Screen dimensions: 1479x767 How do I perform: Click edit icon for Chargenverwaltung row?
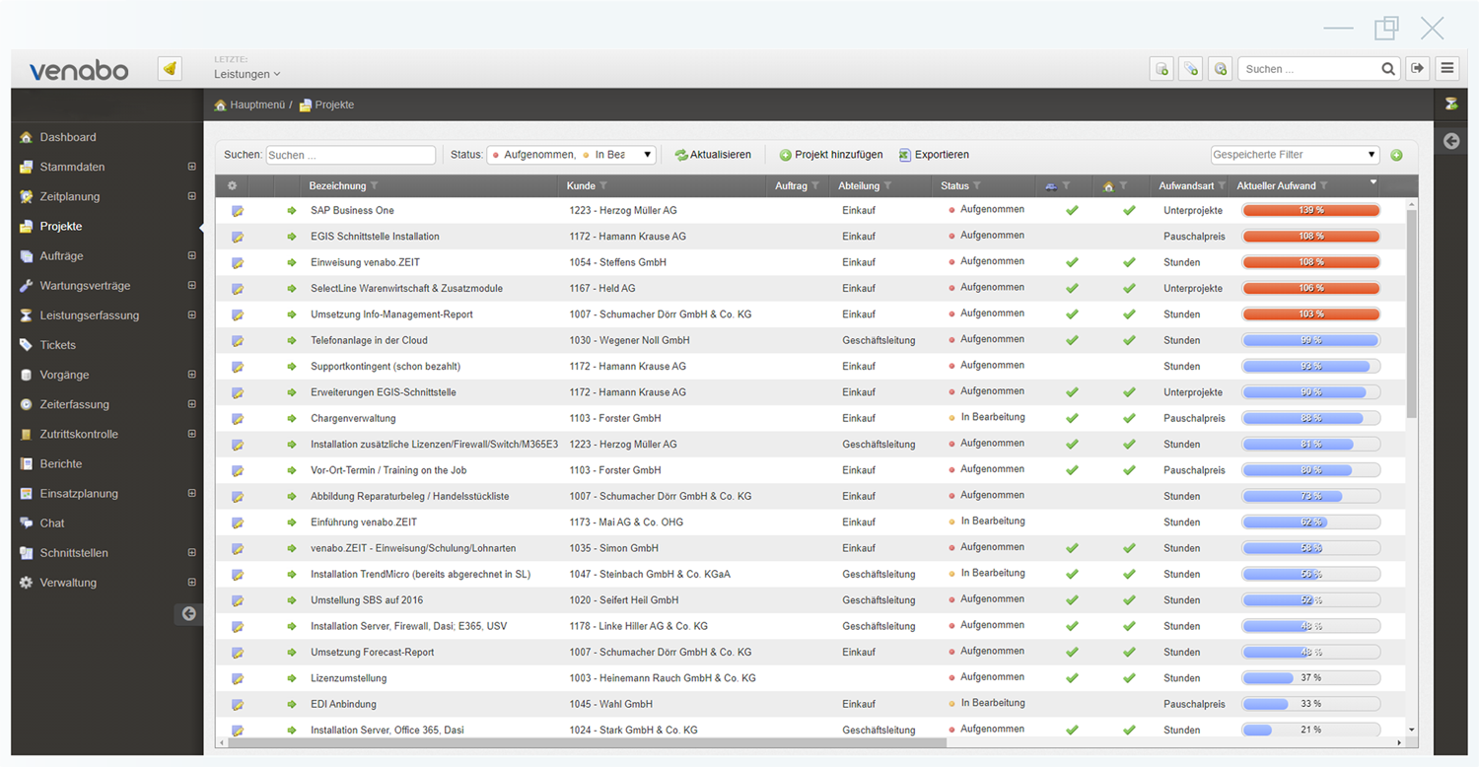(x=238, y=418)
